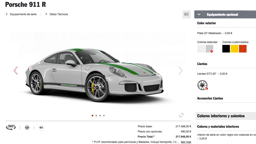Switch to interior steering wheel view
This screenshot has height=144, width=256.
[27, 128]
